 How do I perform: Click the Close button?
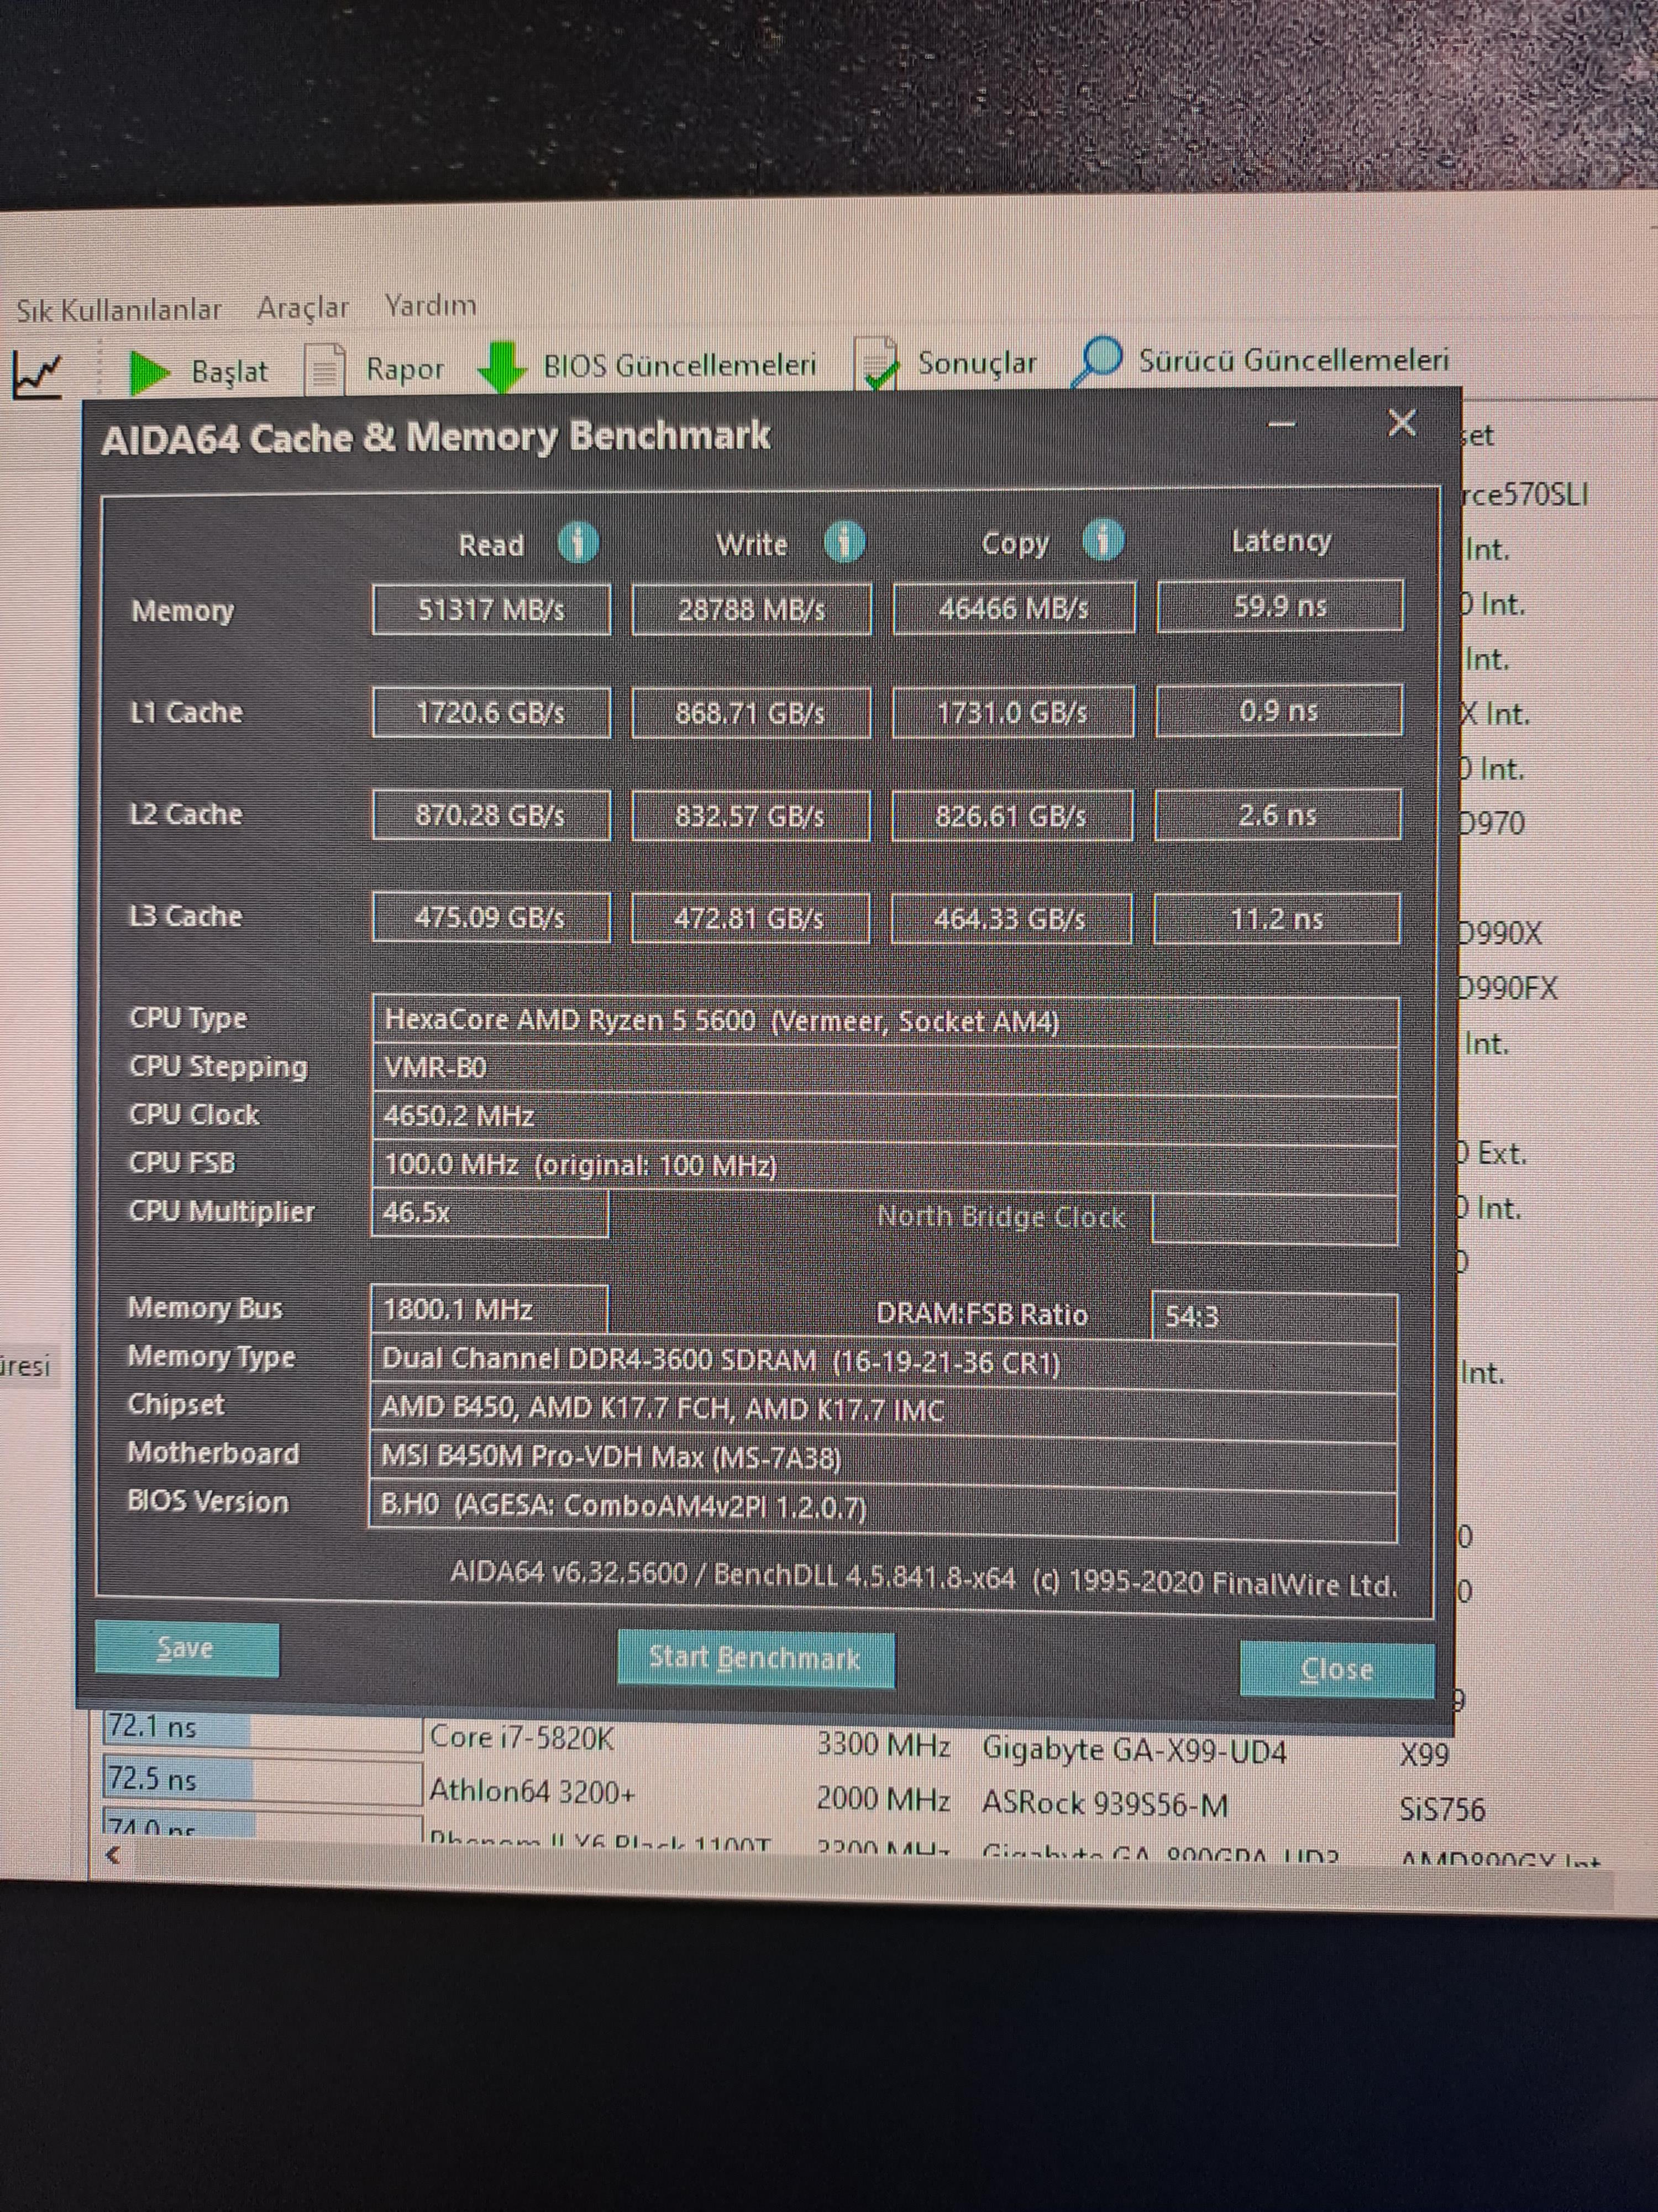click(x=1337, y=1669)
